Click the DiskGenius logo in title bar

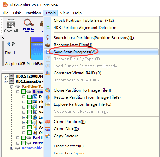coord(5,5)
